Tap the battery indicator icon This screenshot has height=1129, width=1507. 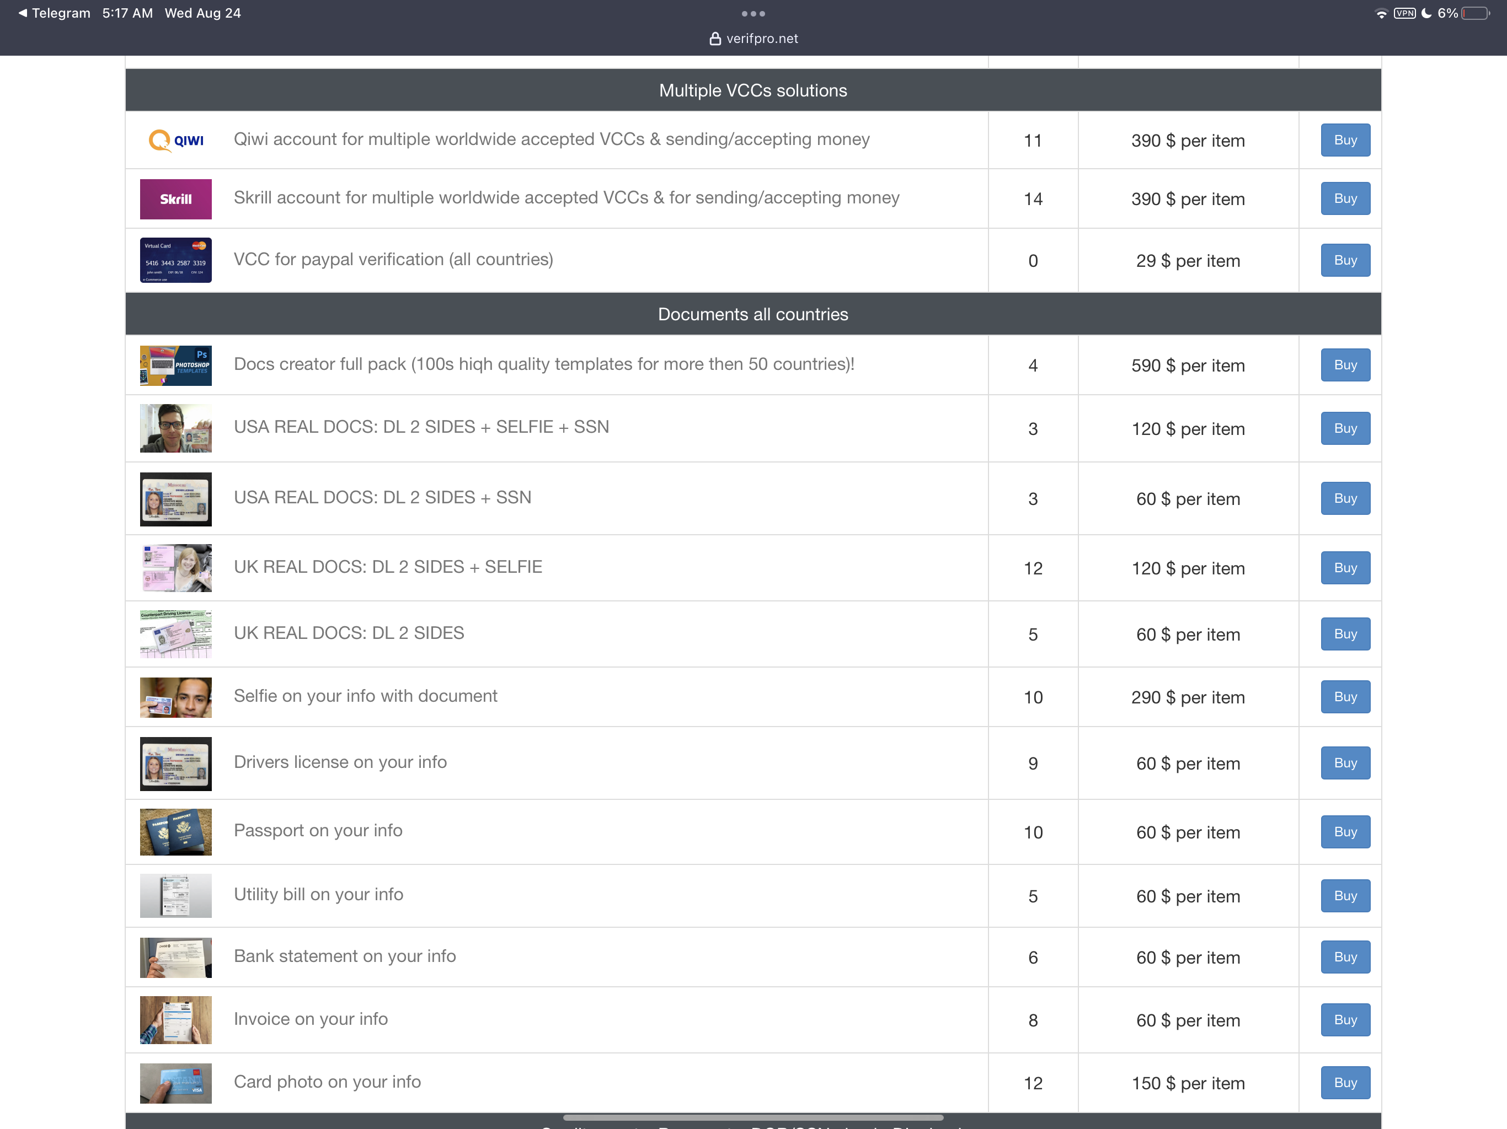(1475, 14)
